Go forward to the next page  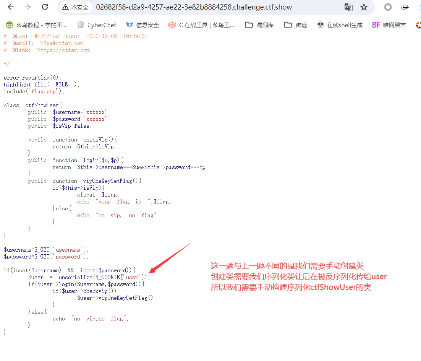click(28, 7)
